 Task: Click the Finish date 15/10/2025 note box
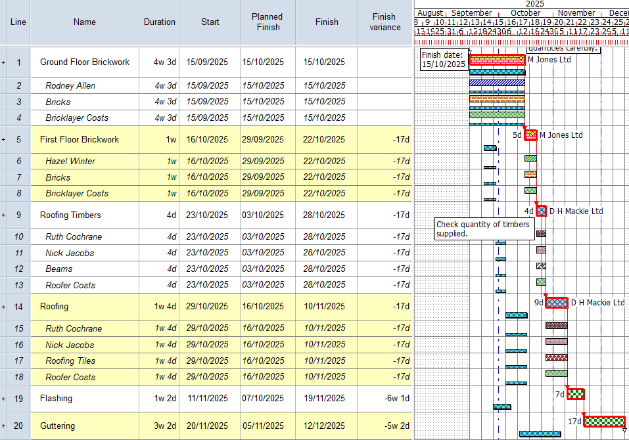(x=444, y=60)
